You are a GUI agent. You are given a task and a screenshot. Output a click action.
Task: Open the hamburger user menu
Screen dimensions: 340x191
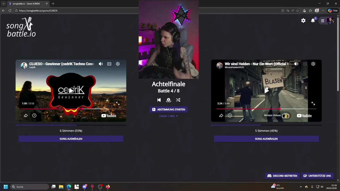322,20
